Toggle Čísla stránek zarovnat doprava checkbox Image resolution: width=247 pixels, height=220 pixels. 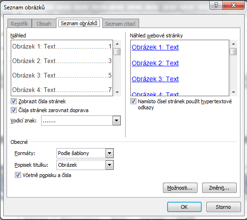pos(14,110)
